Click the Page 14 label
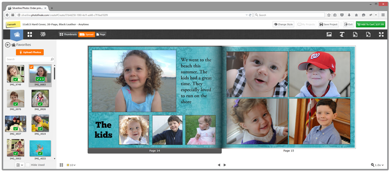The image size is (390, 173). pyautogui.click(x=154, y=151)
